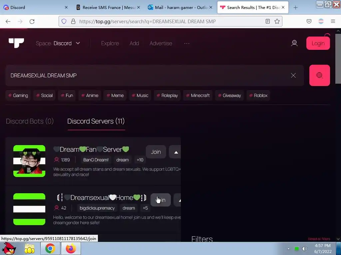Open the three-dot more menu
The image size is (341, 255).
click(x=187, y=43)
